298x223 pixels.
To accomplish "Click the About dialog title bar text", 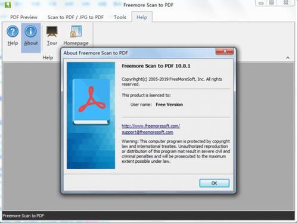I will click(x=96, y=53).
